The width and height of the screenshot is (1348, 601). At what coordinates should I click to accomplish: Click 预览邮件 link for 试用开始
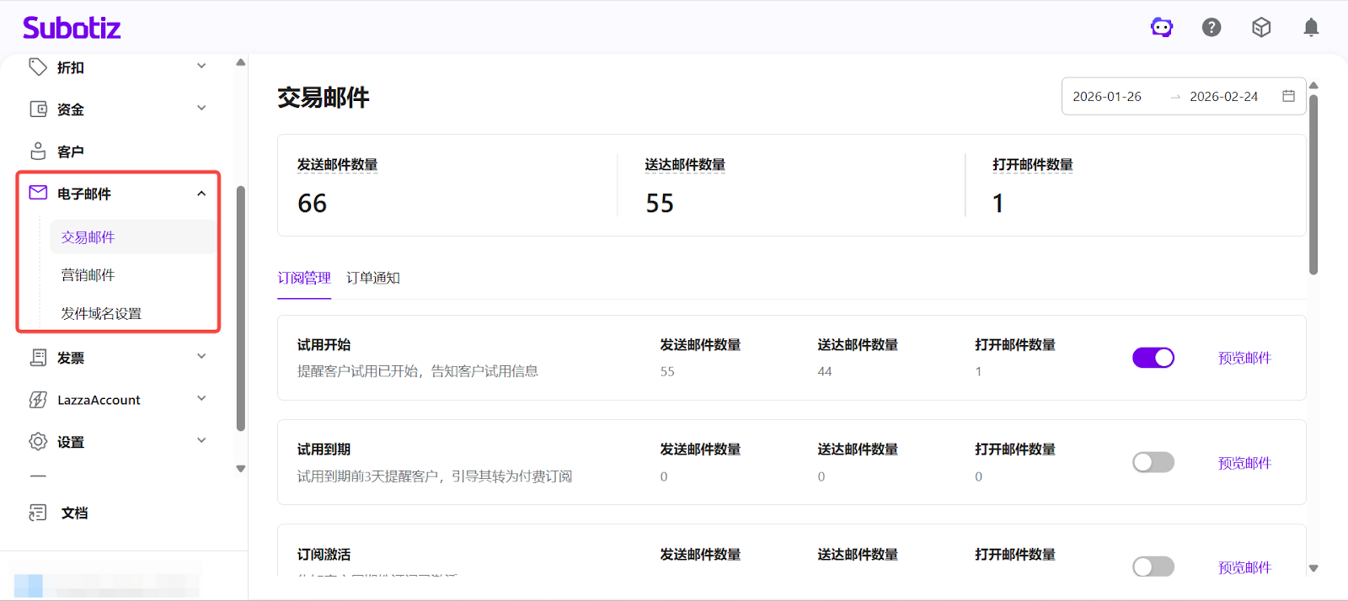coord(1244,358)
